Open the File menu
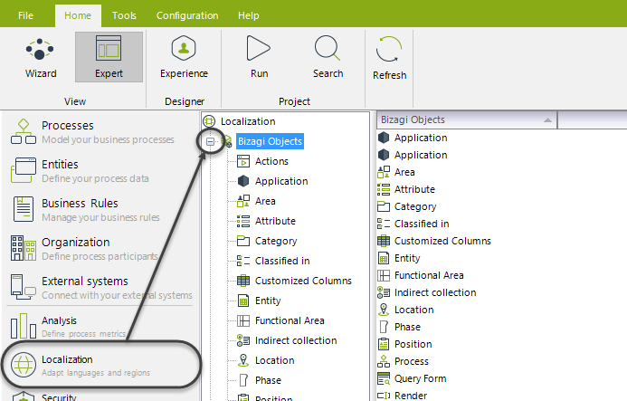The image size is (627, 401). 25,15
